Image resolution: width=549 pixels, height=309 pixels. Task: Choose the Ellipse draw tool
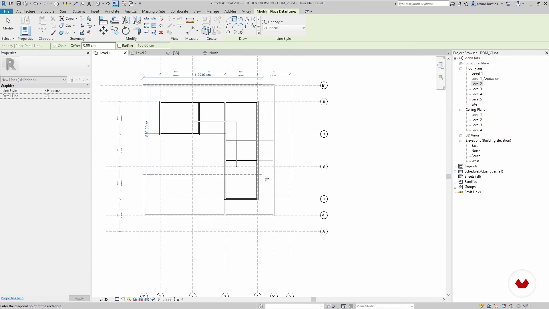tap(228, 32)
